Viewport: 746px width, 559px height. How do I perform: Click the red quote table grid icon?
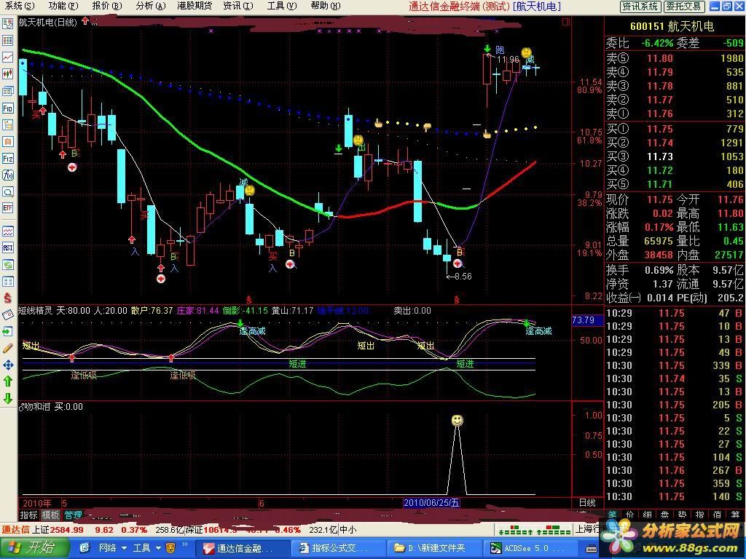tap(7, 41)
